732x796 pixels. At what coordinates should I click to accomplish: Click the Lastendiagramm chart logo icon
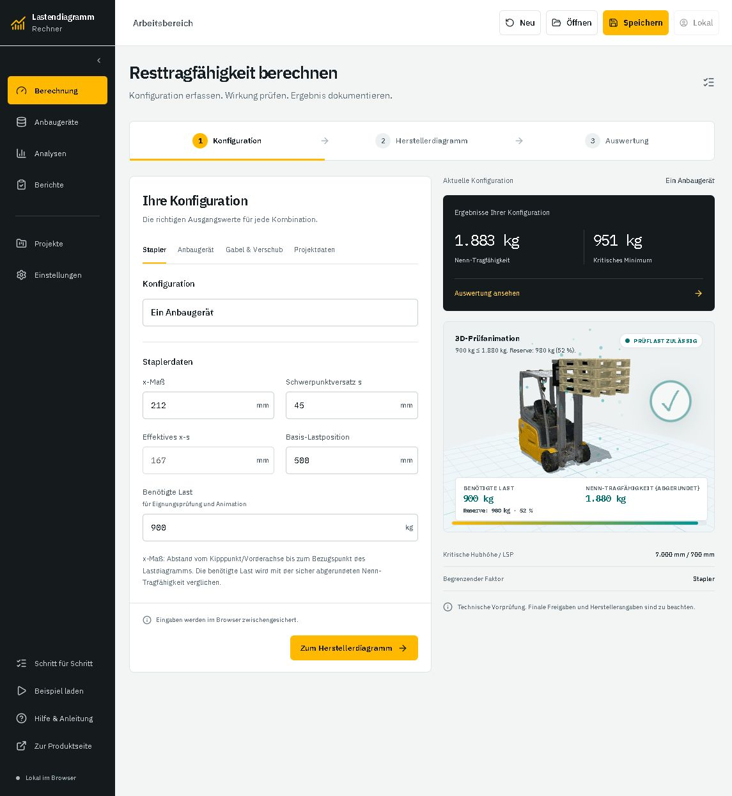click(x=18, y=23)
